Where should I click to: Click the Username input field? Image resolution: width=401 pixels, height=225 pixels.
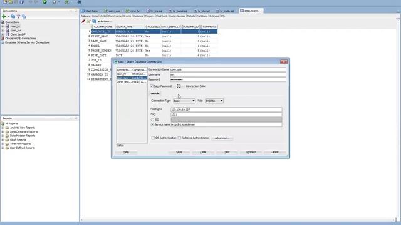pyautogui.click(x=228, y=74)
